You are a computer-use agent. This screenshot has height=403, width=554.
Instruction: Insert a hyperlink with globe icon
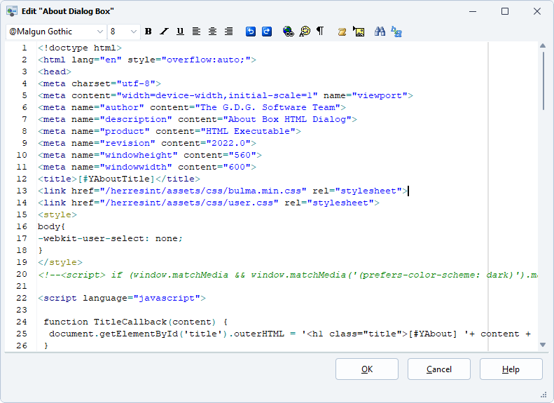288,32
